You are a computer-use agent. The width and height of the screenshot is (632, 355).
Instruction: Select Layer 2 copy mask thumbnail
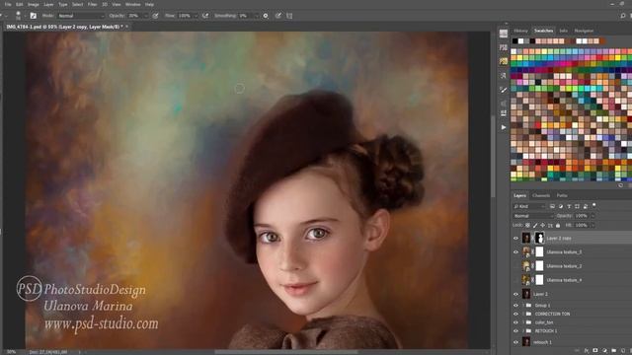tap(539, 238)
